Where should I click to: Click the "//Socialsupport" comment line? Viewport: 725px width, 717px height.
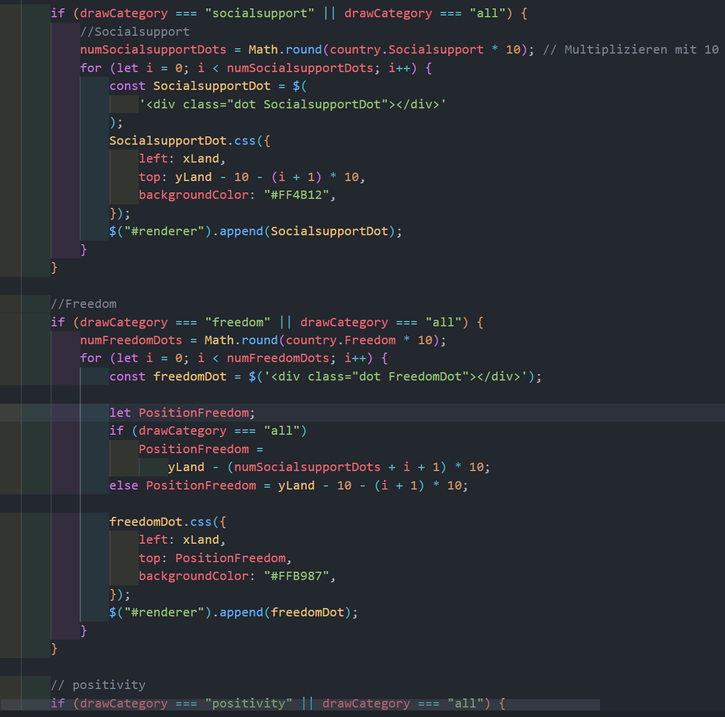[135, 32]
